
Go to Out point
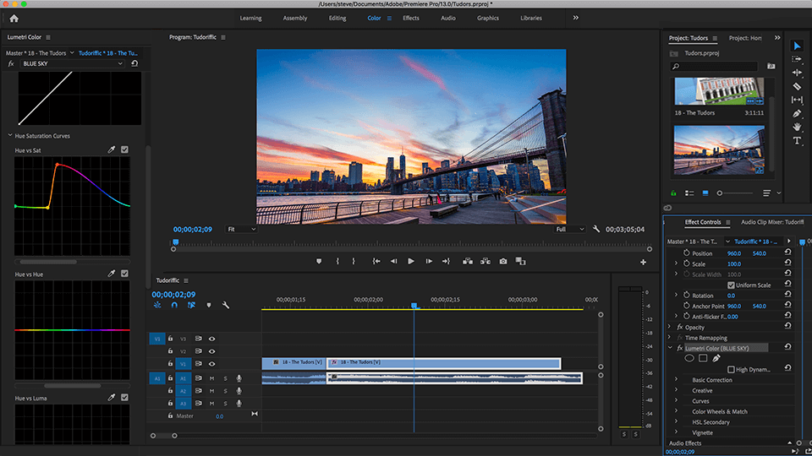point(446,262)
